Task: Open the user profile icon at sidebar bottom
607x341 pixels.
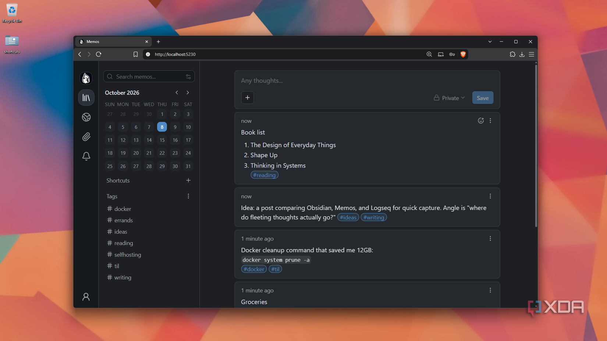Action: coord(86,297)
